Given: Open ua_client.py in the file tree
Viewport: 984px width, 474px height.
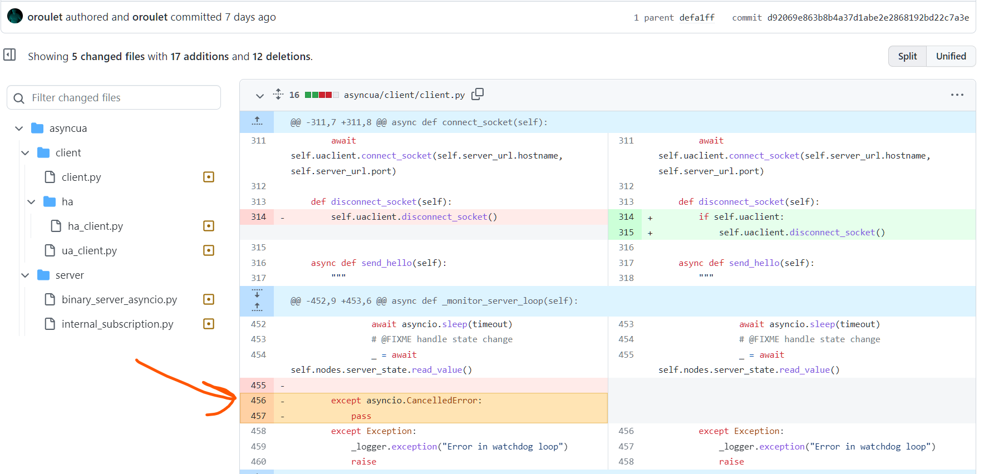Looking at the screenshot, I should (89, 250).
